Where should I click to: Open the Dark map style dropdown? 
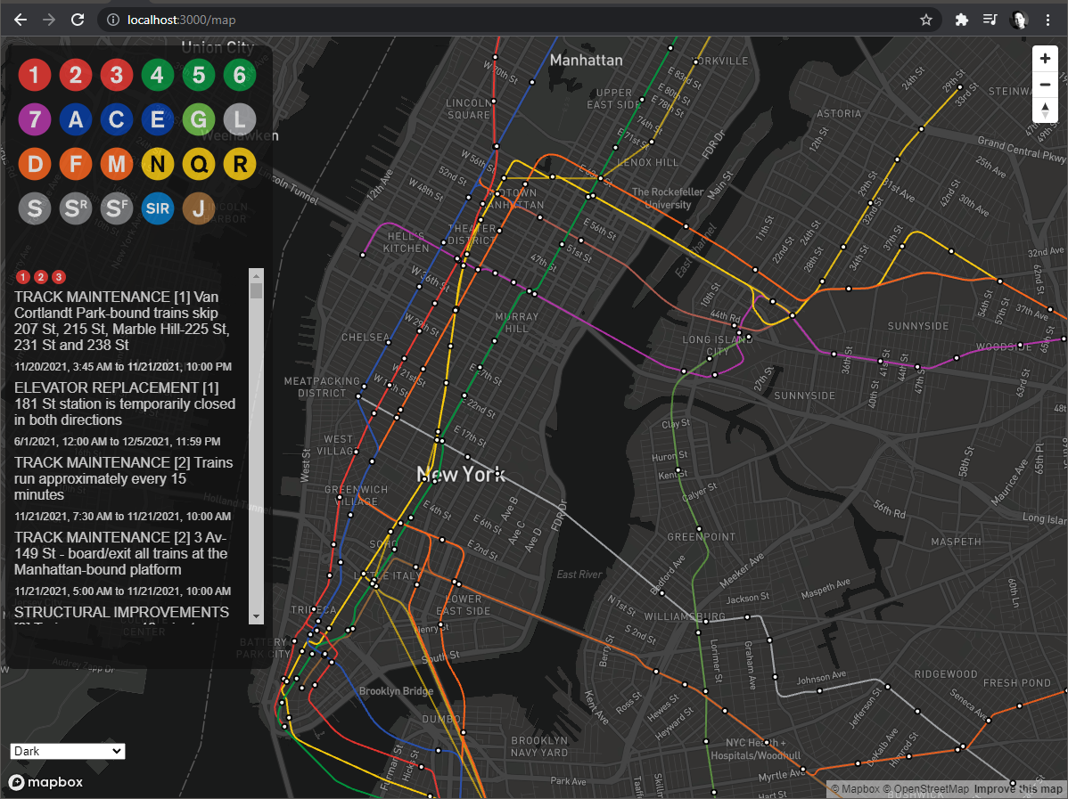tap(68, 751)
